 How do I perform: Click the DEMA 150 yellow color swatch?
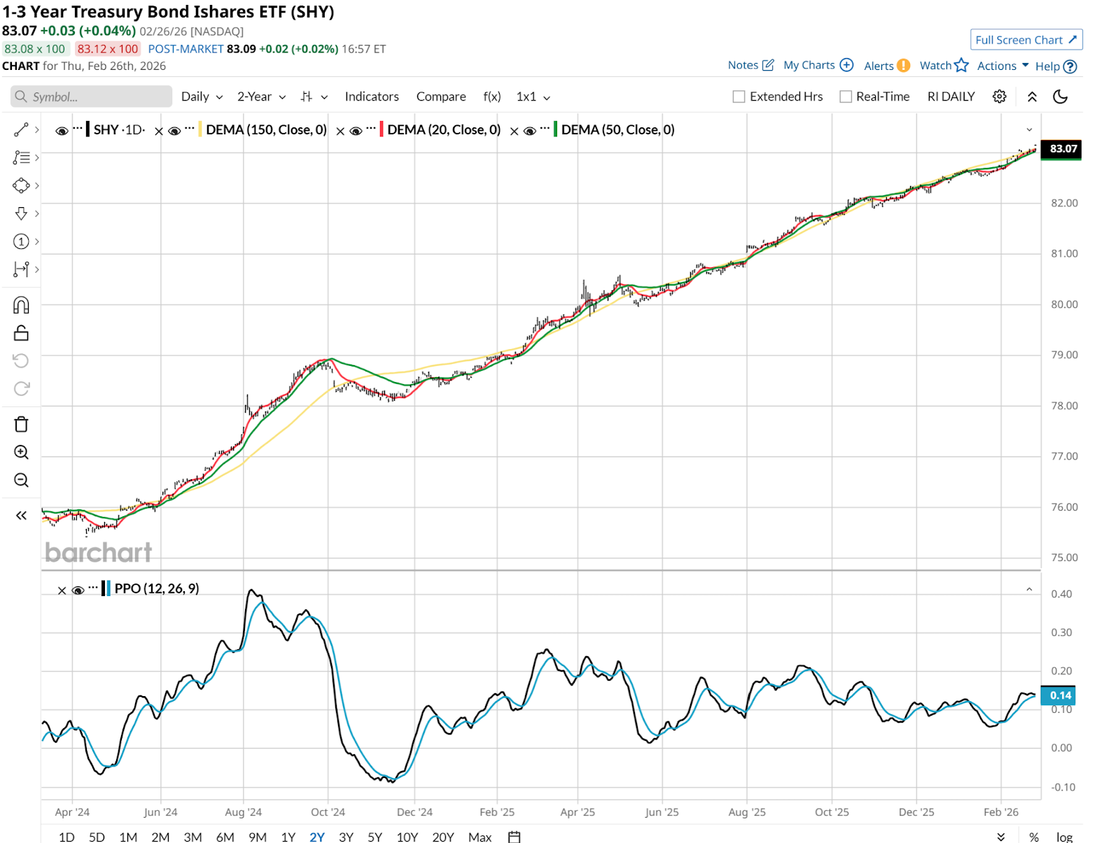pyautogui.click(x=200, y=129)
